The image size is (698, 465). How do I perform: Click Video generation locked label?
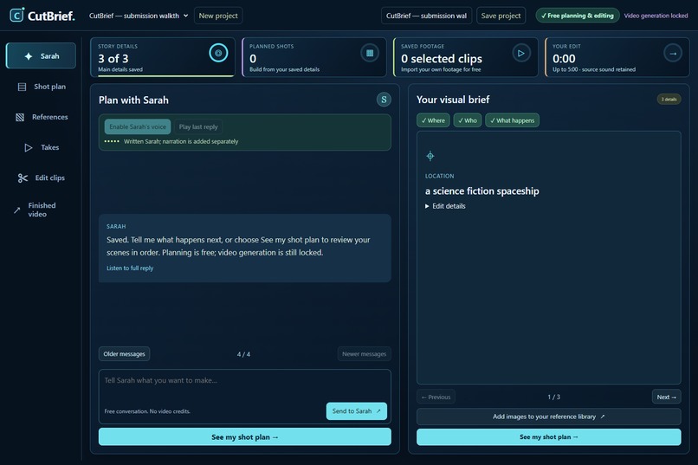coord(656,16)
